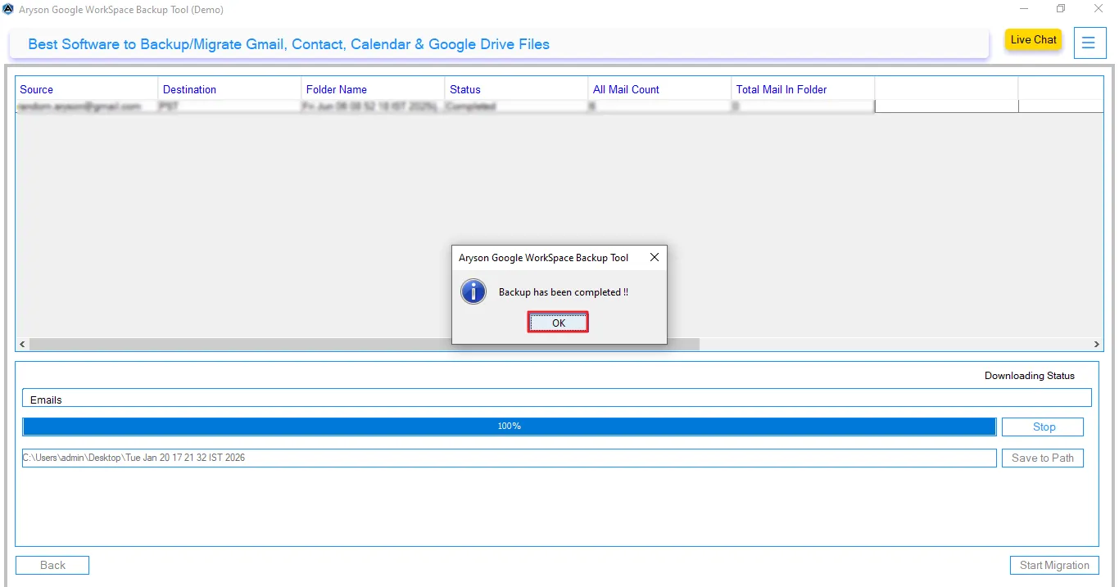This screenshot has width=1119, height=587.
Task: Click the Source column header
Action: coord(37,88)
